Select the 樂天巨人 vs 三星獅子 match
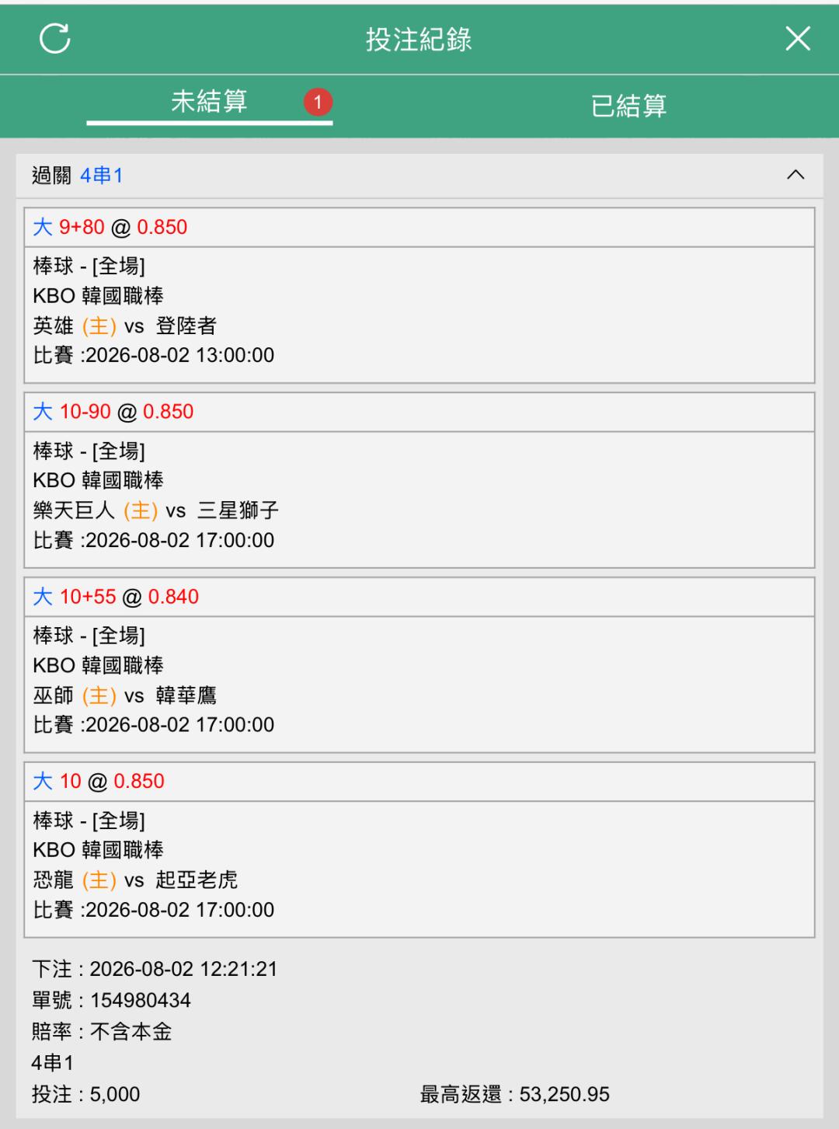Image resolution: width=839 pixels, height=1129 pixels. (x=156, y=510)
